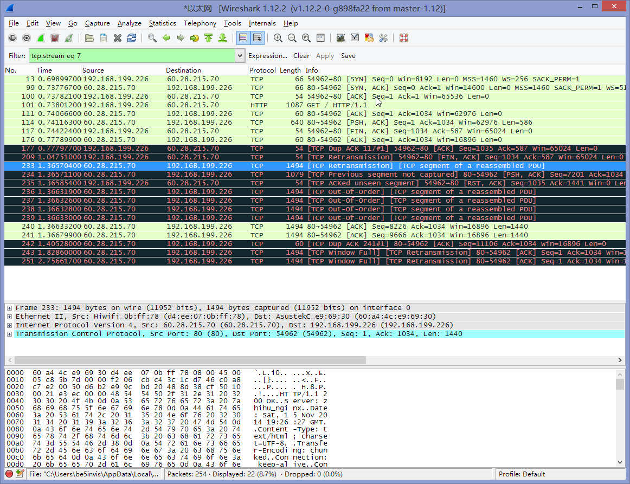The width and height of the screenshot is (630, 484).
Task: Open the Telephony menu
Action: 200,23
